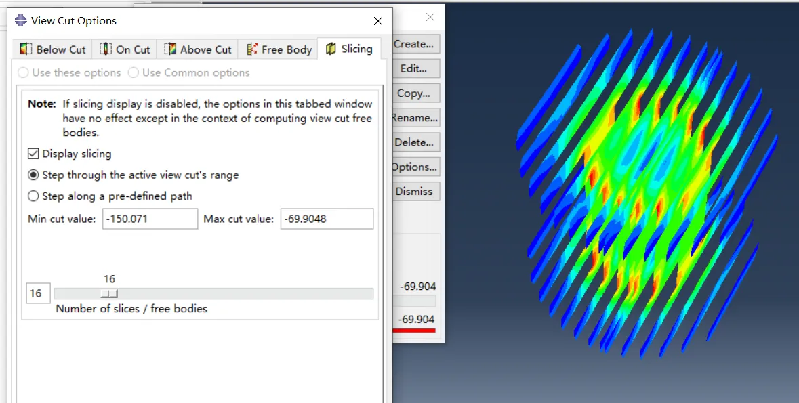Image resolution: width=799 pixels, height=403 pixels.
Task: Click the number of slices slider handle
Action: [109, 293]
